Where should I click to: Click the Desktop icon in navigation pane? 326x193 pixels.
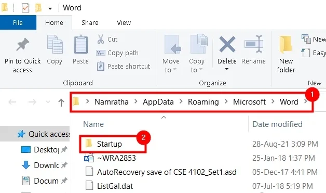(26, 149)
